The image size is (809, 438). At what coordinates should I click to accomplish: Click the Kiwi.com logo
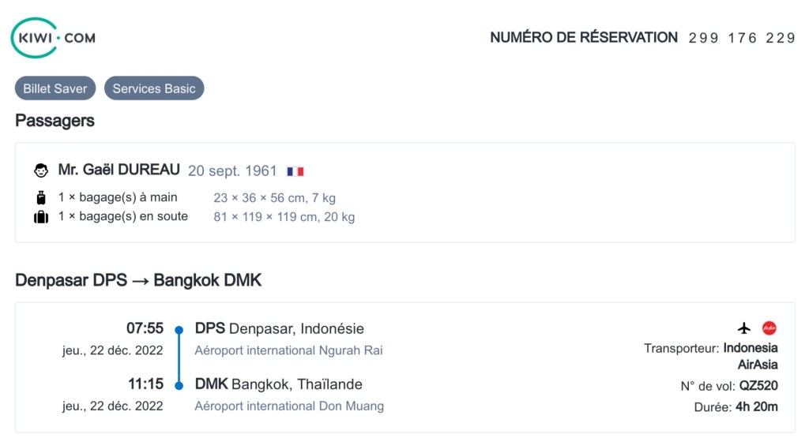pyautogui.click(x=52, y=37)
